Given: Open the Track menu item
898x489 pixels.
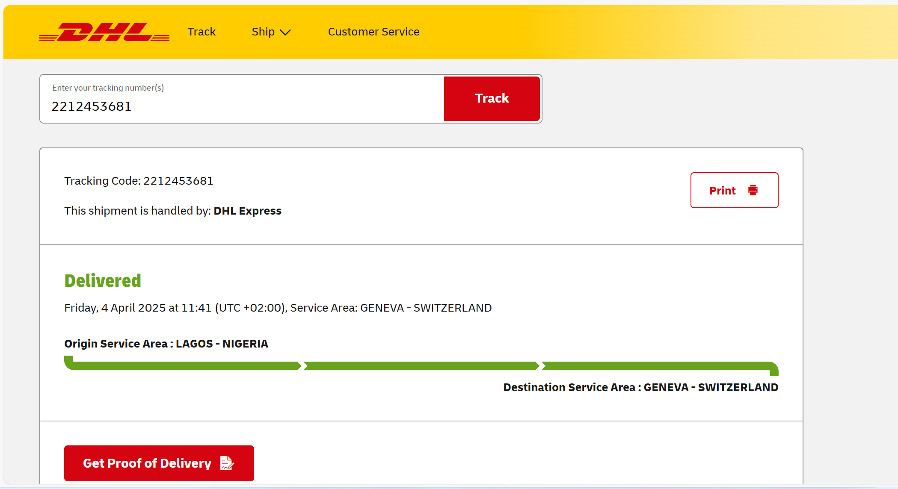Looking at the screenshot, I should tap(202, 32).
